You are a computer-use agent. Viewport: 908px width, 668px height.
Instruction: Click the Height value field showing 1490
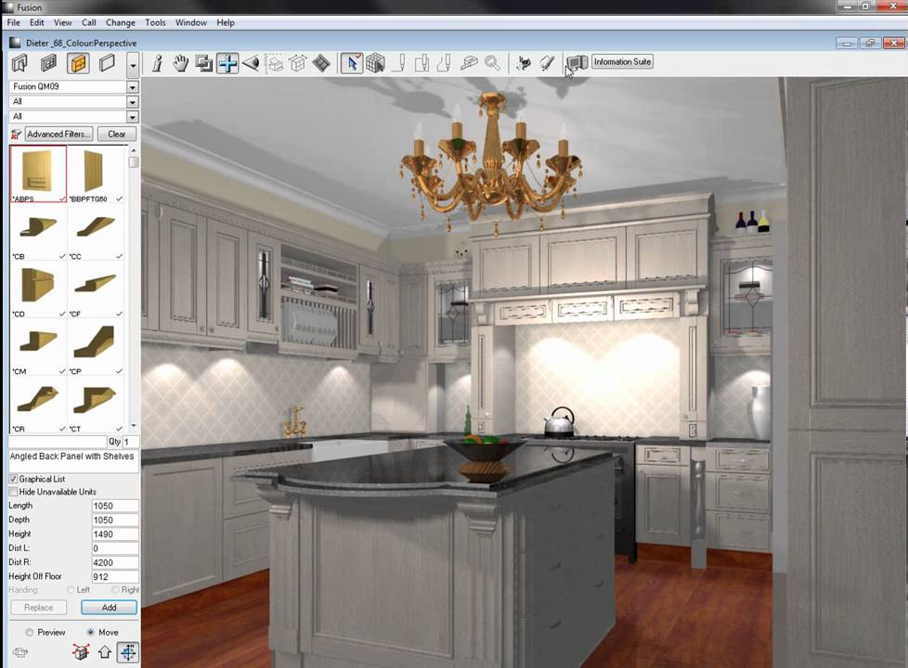(x=115, y=534)
